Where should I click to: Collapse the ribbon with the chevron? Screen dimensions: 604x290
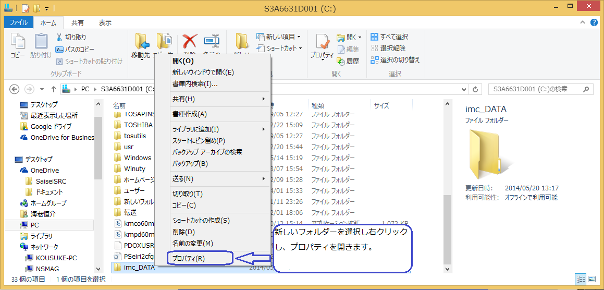[584, 23]
